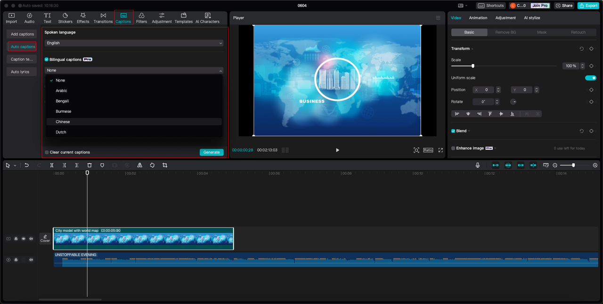
Task: Start voiceover with the microphone icon
Action: (x=478, y=165)
